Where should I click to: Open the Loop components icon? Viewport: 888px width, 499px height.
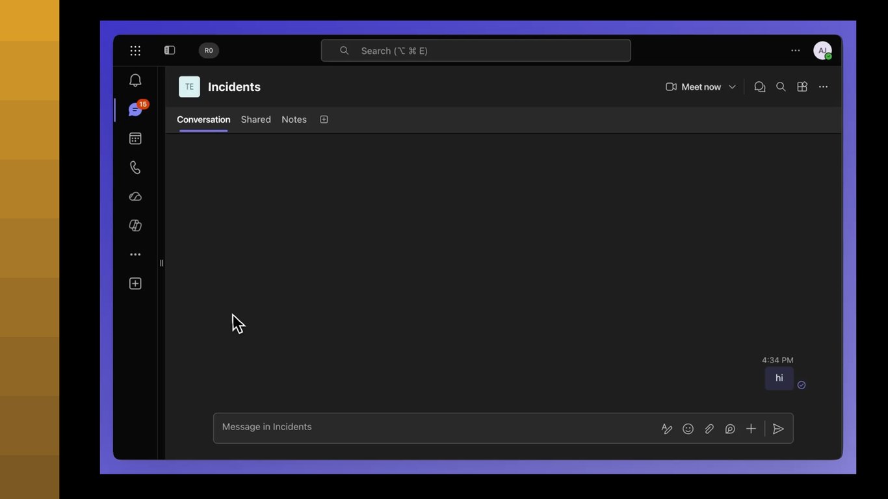[730, 429]
